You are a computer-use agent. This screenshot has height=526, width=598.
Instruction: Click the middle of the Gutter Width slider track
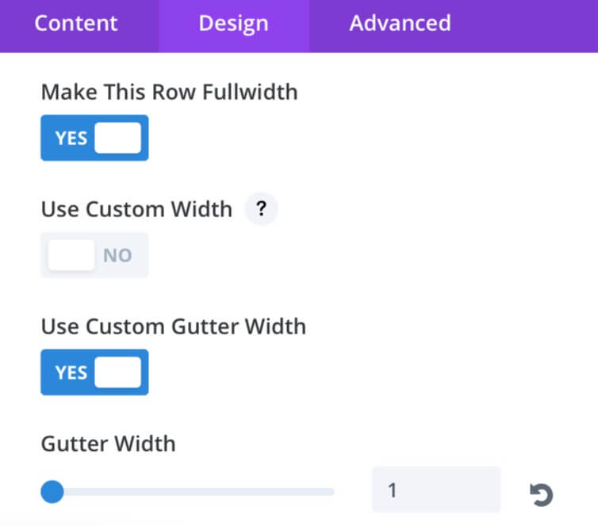(187, 492)
